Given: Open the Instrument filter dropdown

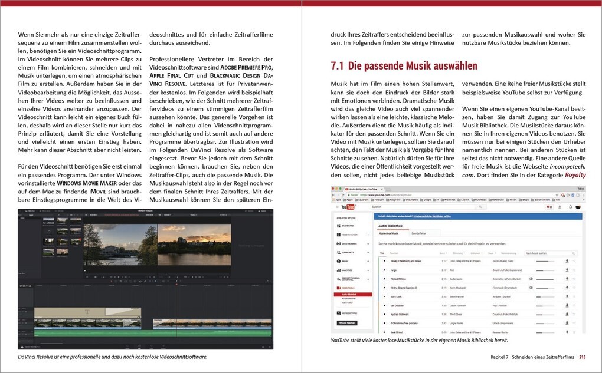Looking at the screenshot, I should (476, 253).
